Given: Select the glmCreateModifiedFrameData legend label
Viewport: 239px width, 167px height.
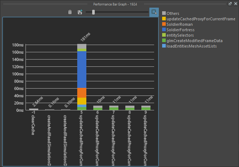Looking at the screenshot, I should click(195, 41).
